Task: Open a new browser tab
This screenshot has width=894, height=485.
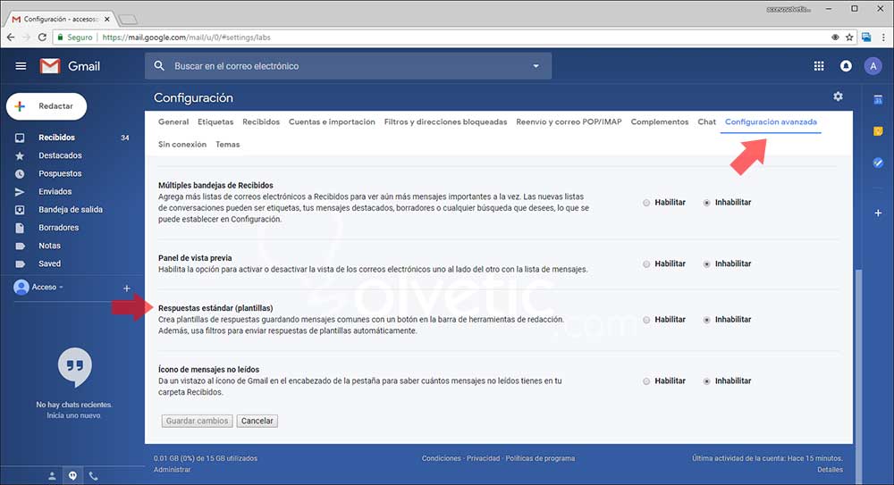Action: tap(128, 20)
